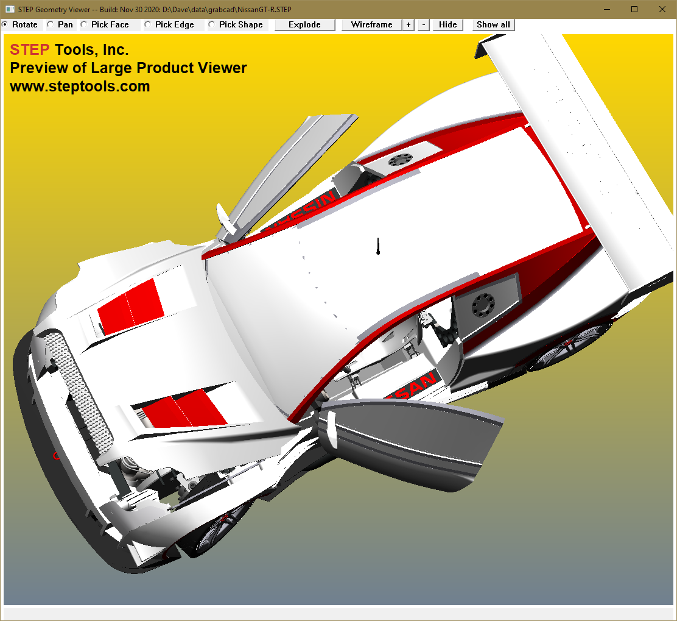The image size is (677, 621).
Task: Enable Pick Face selection mode
Action: [x=84, y=25]
